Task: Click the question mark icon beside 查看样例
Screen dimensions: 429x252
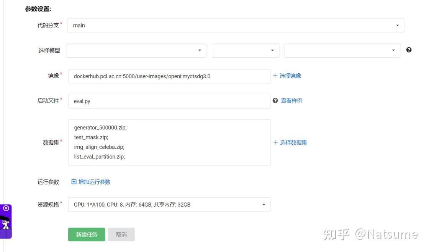Action: tap(275, 100)
